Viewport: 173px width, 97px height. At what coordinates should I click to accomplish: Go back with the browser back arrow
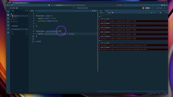tap(8, 5)
